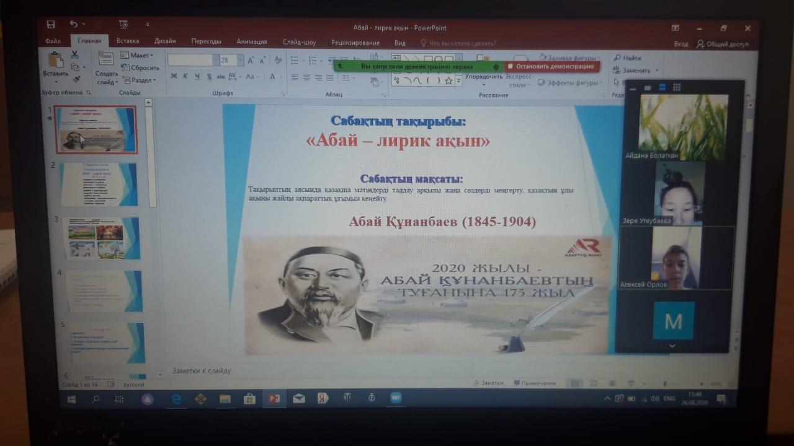This screenshot has height=446, width=794.
Task: Click the Общий доступ share button
Action: coord(722,44)
